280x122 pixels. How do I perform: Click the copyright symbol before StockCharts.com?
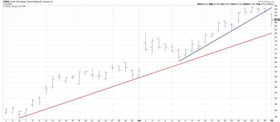[259, 1]
